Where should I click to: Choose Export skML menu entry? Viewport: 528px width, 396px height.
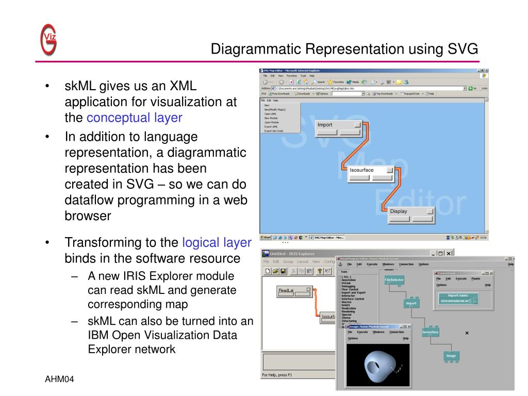coord(271,127)
